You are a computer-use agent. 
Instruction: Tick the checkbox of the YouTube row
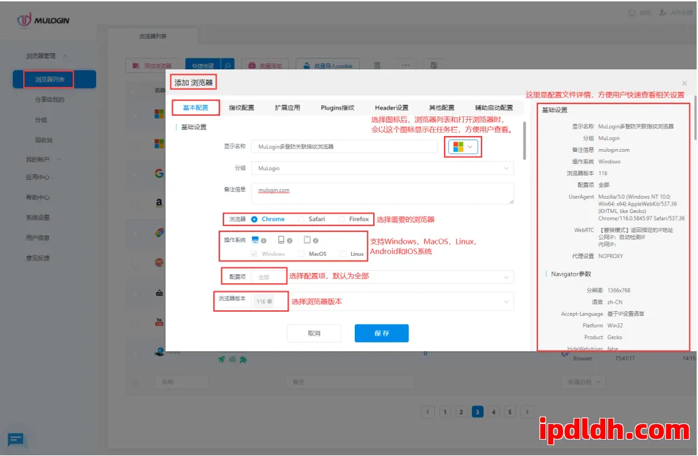(x=135, y=323)
